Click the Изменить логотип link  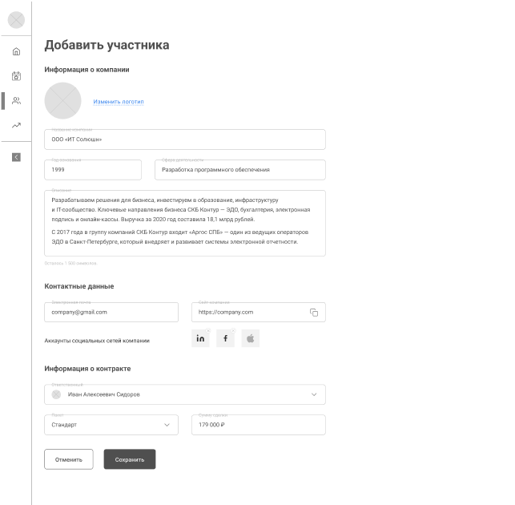click(x=118, y=102)
